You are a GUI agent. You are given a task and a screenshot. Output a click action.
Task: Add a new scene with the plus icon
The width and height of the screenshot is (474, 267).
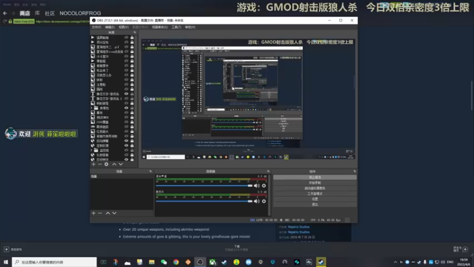click(94, 213)
